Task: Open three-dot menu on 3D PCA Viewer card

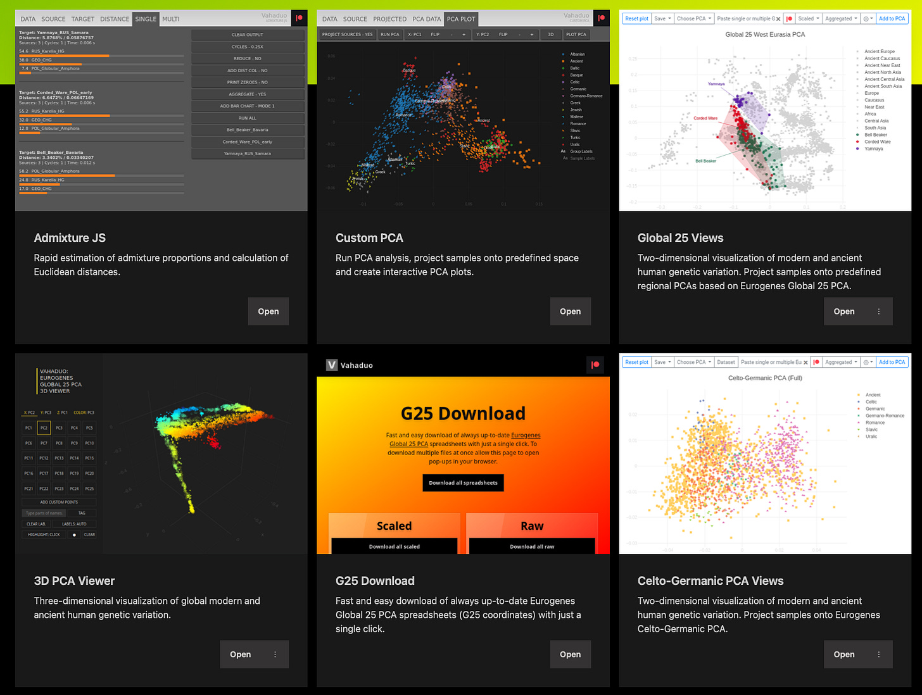Action: click(275, 654)
